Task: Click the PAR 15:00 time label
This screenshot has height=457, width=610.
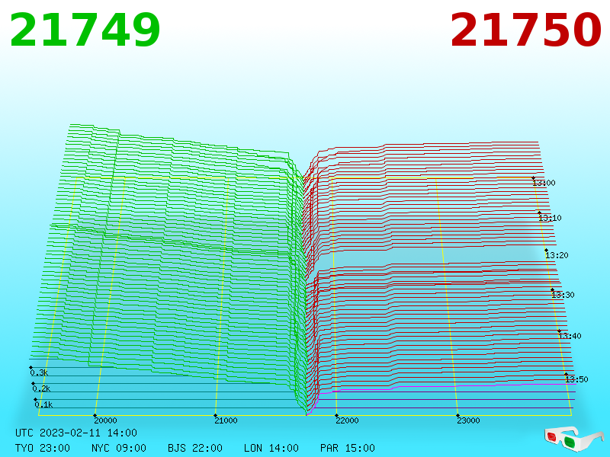Action: pyautogui.click(x=348, y=448)
